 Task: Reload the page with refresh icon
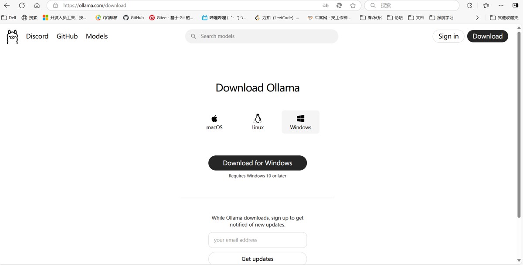click(x=22, y=5)
